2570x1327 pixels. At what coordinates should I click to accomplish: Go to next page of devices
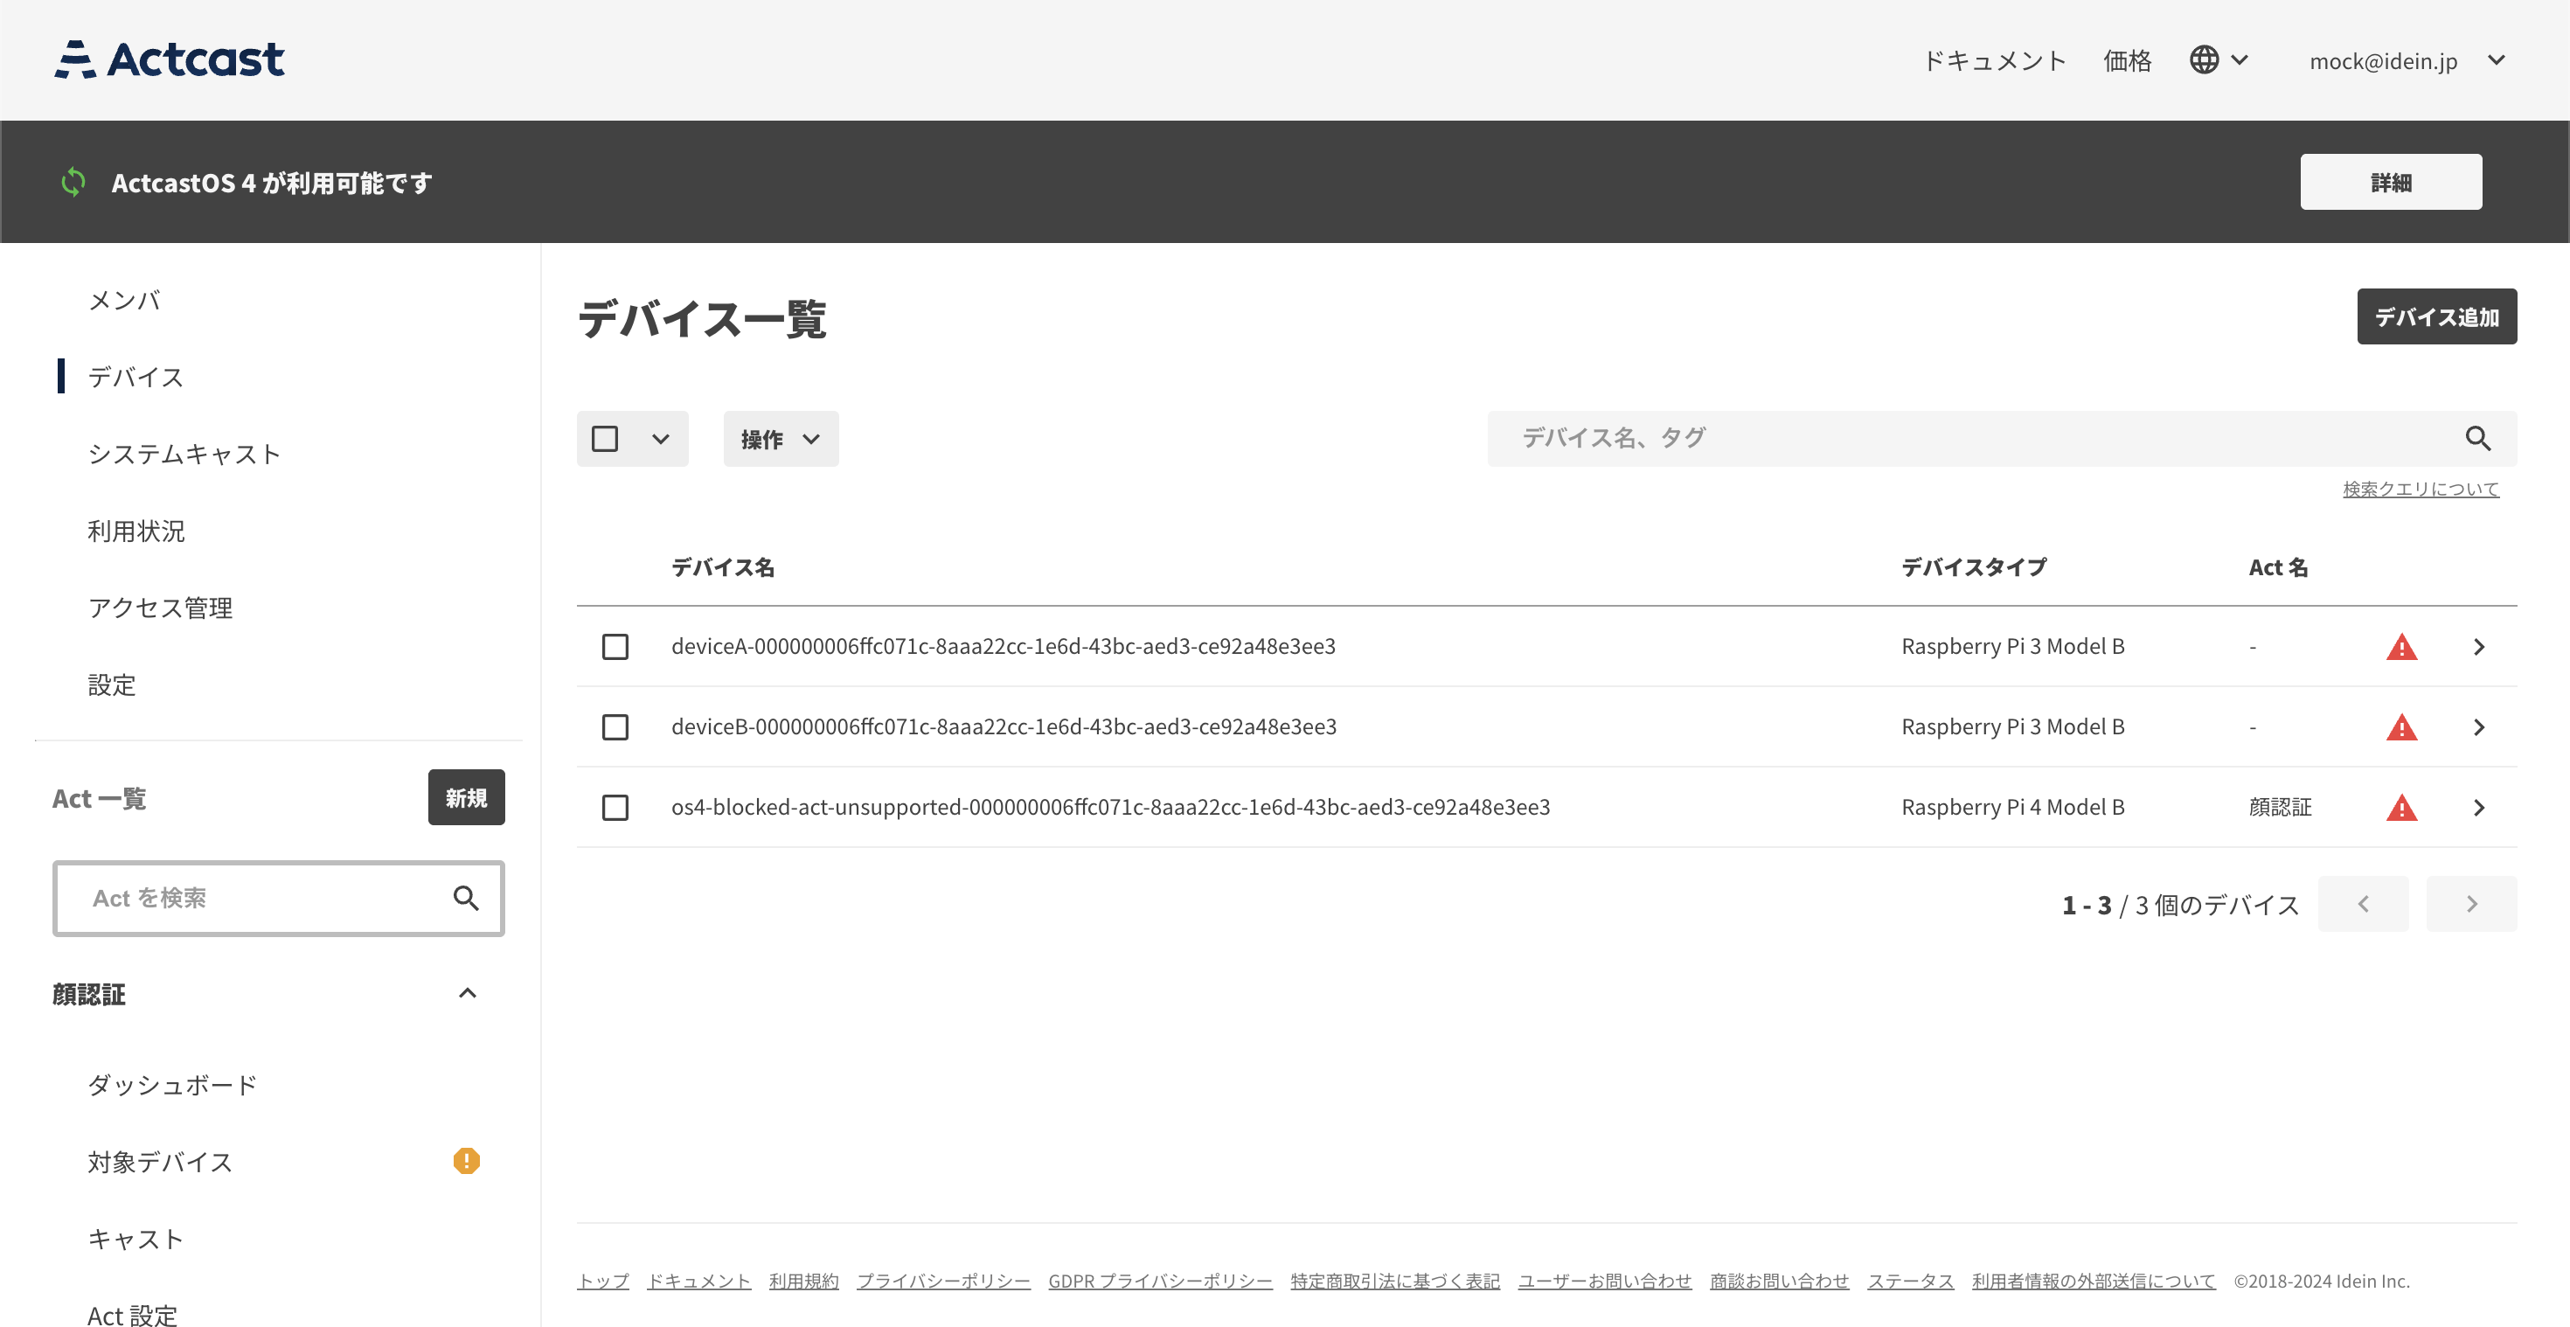pyautogui.click(x=2471, y=904)
